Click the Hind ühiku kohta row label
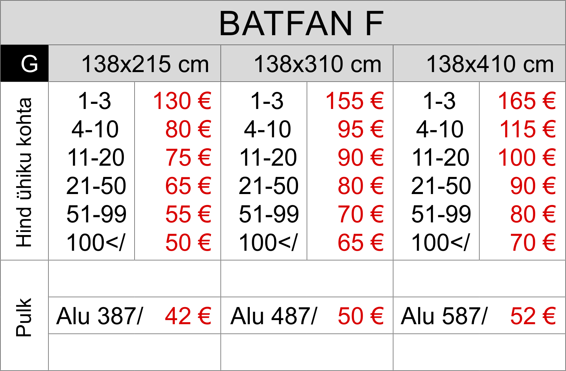Screen dimensions: 566x371 pyautogui.click(x=24, y=172)
